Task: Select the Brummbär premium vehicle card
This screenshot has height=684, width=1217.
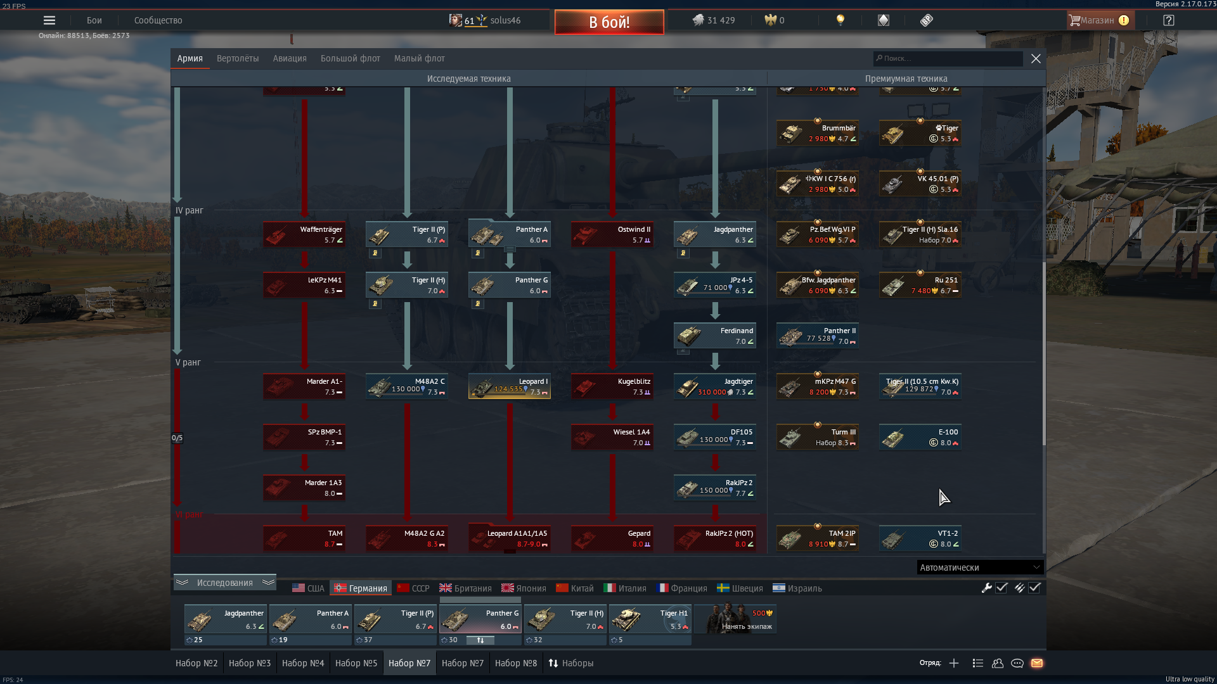Action: coord(818,133)
